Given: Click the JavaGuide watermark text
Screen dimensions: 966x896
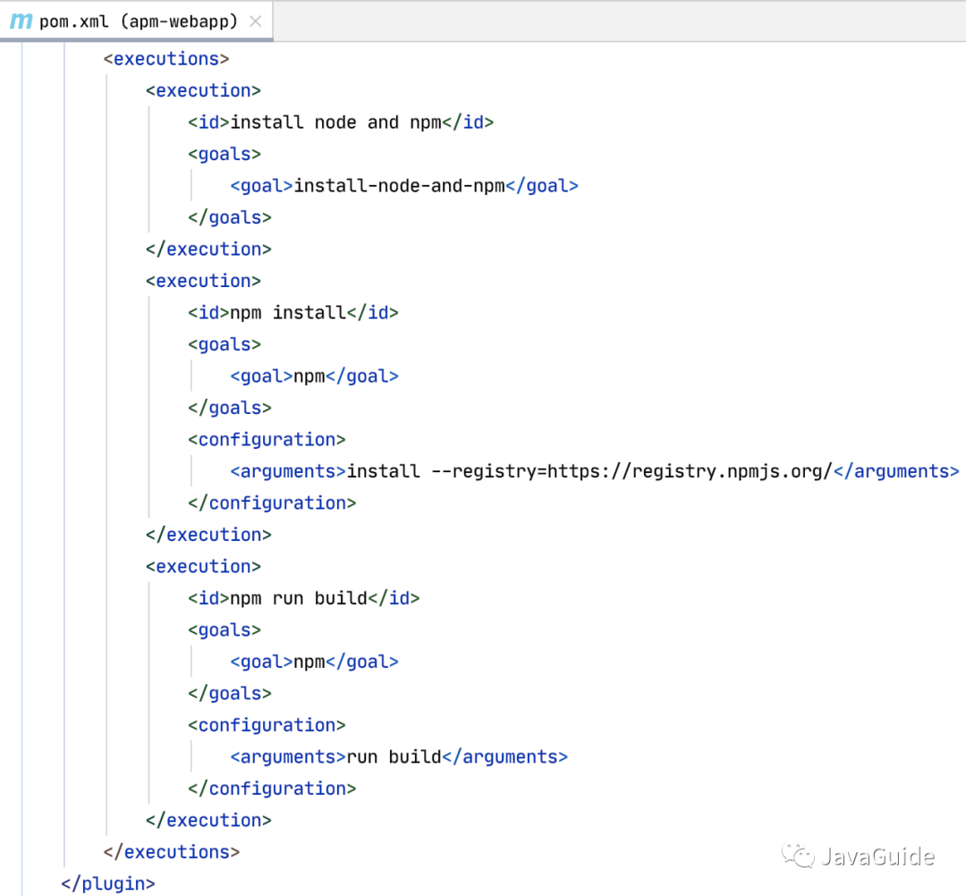Looking at the screenshot, I should coord(877,857).
